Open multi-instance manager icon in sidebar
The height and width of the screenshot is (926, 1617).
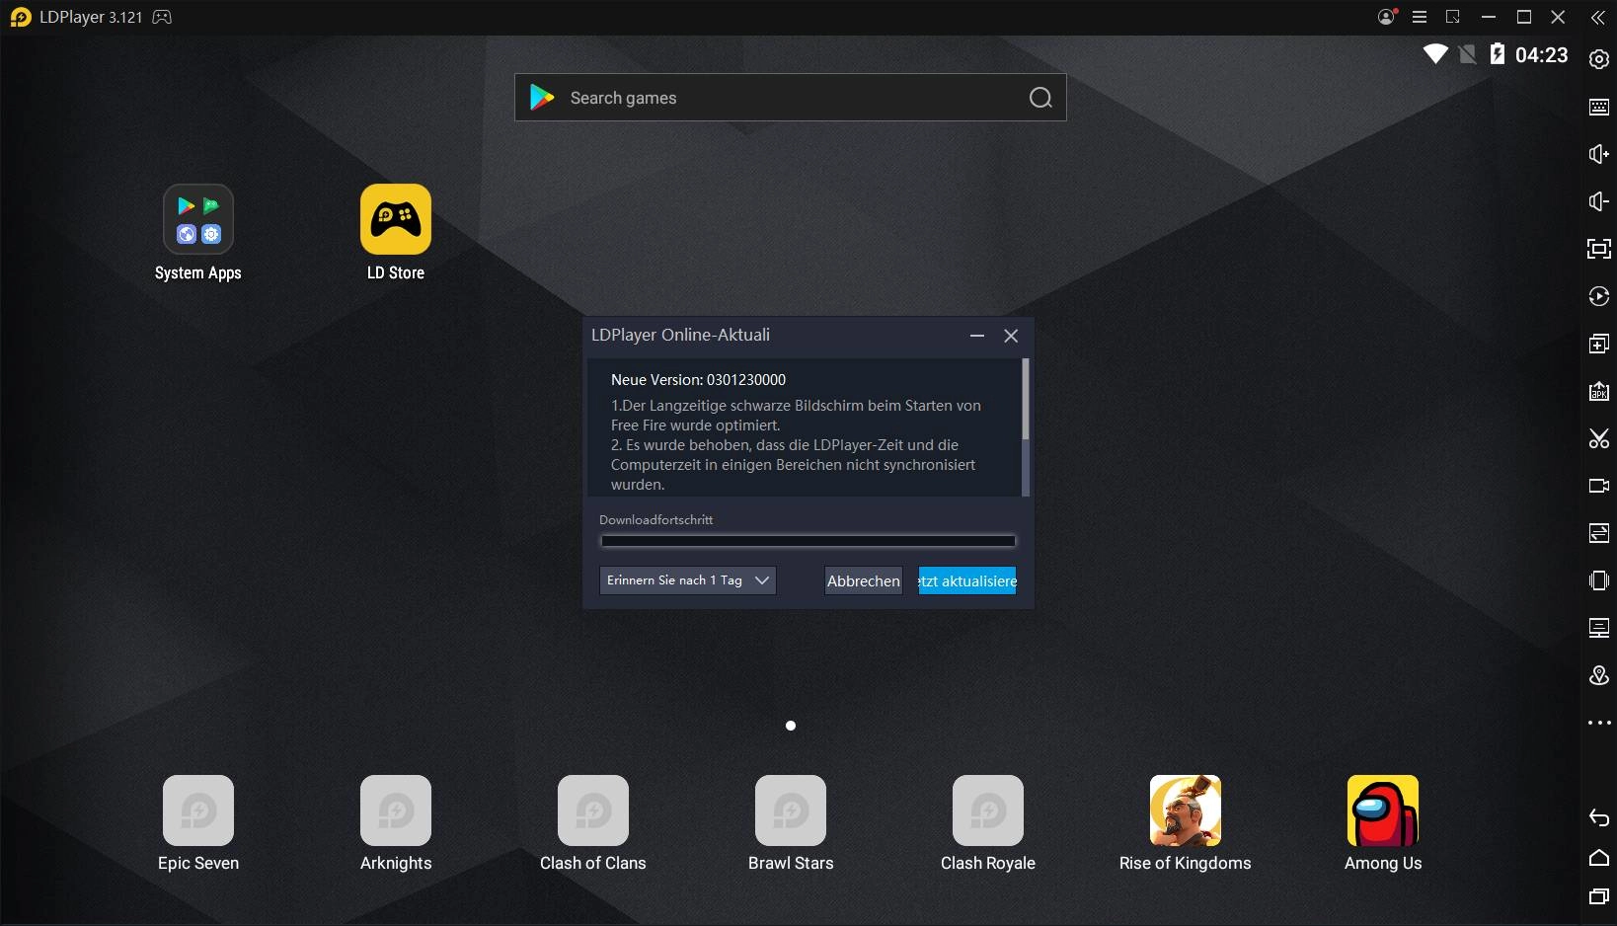(x=1598, y=344)
